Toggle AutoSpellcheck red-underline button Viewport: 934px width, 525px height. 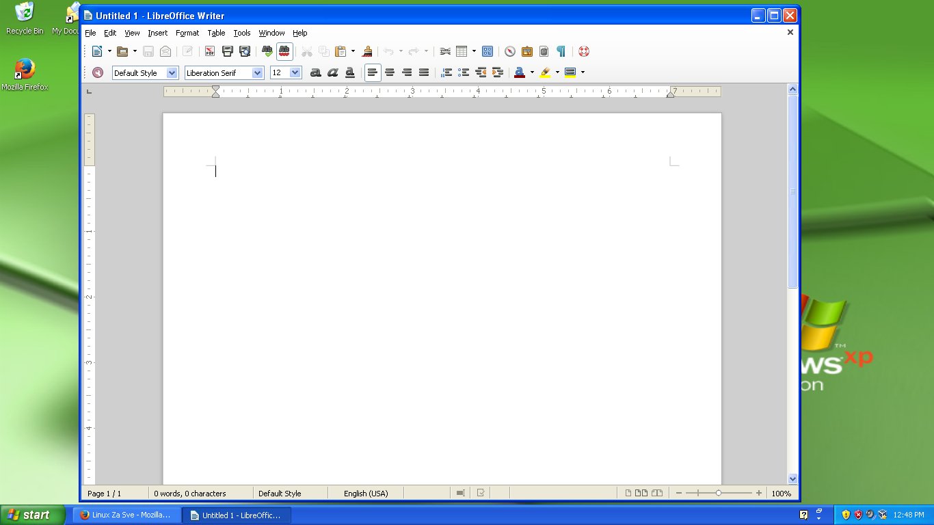(x=284, y=51)
